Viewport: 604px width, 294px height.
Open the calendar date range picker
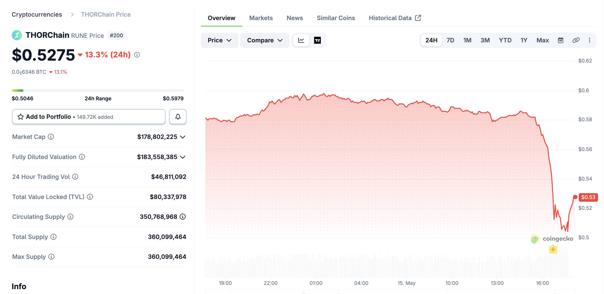click(560, 40)
